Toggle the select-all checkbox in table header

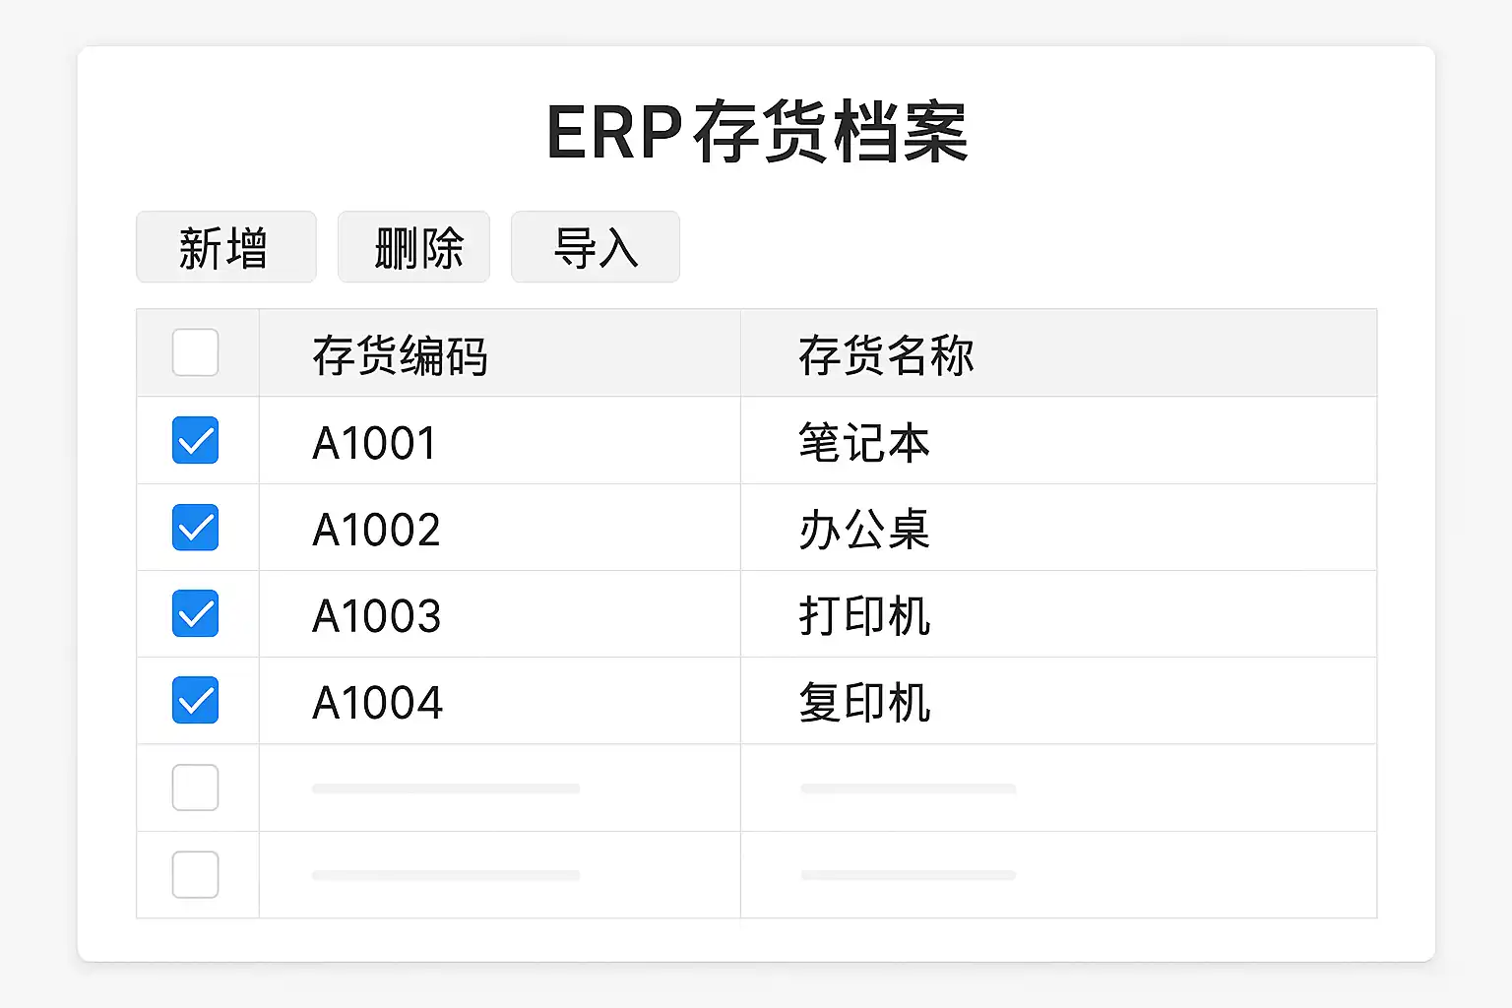[195, 352]
